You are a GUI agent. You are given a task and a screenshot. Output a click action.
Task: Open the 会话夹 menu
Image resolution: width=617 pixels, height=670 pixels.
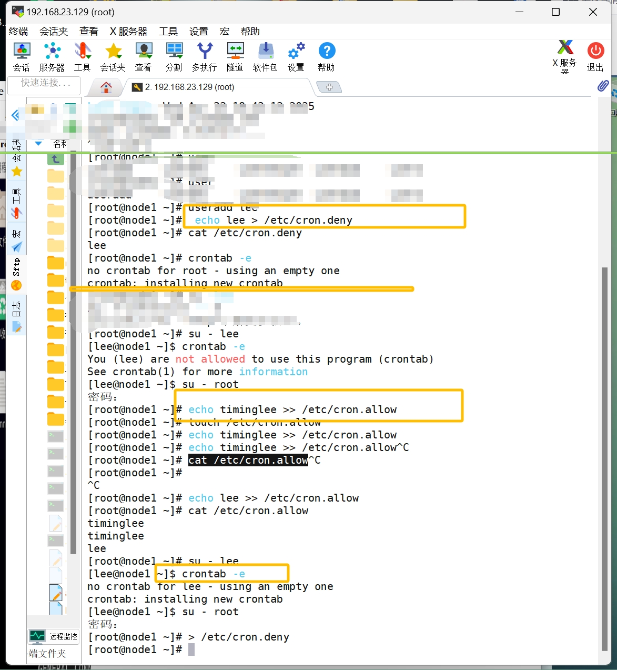click(x=54, y=32)
